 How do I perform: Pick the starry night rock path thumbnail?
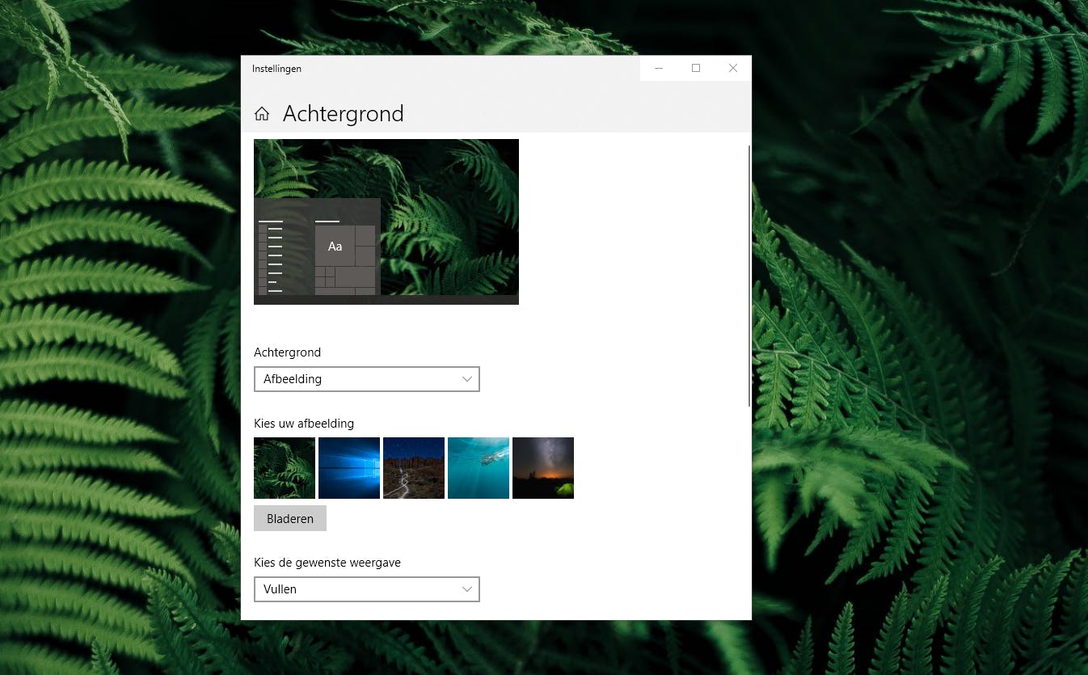click(x=414, y=468)
